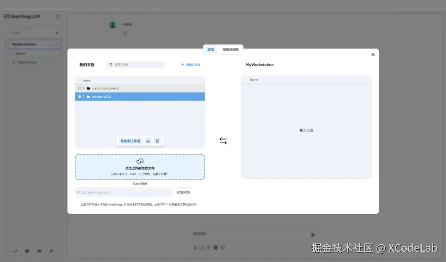The height and width of the screenshot is (262, 446).
Task: Uncheck the test.xlsx-e328 row checkbox
Action: tap(79, 96)
